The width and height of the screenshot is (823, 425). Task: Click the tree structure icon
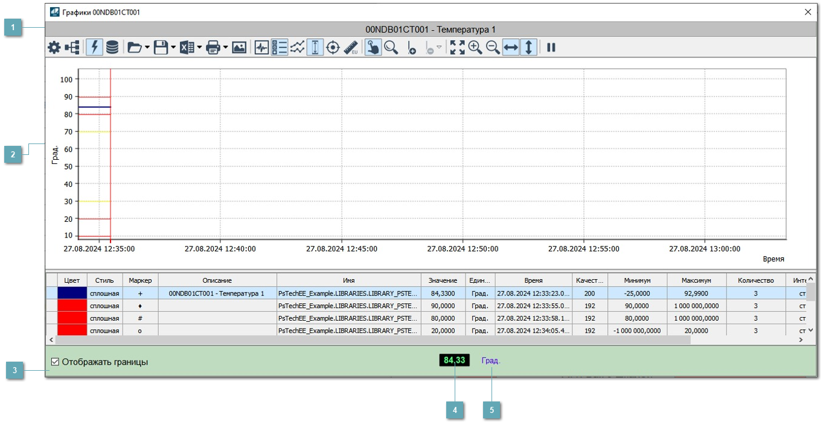click(x=72, y=48)
